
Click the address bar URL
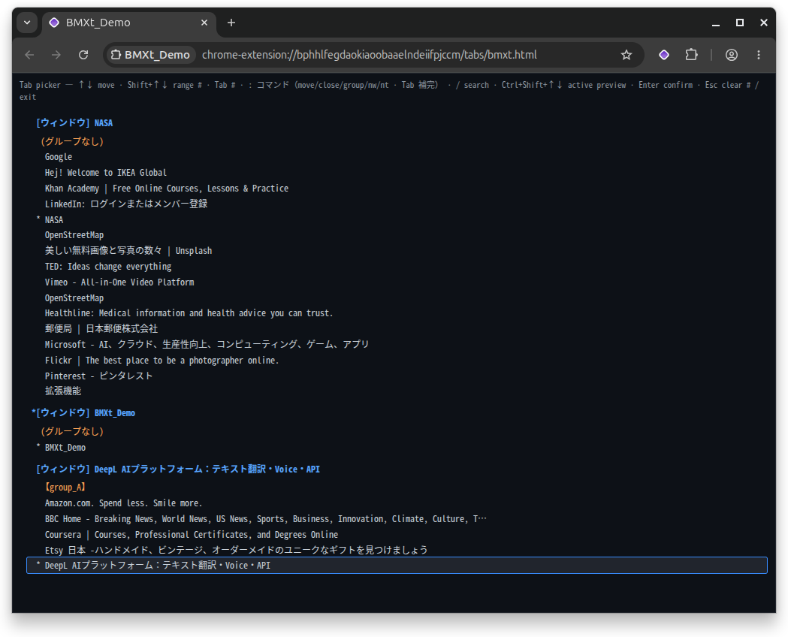click(370, 55)
